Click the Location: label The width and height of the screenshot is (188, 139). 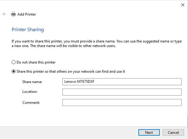click(30, 92)
